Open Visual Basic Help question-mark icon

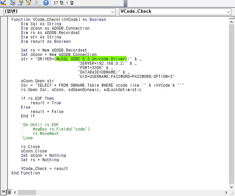46,3
